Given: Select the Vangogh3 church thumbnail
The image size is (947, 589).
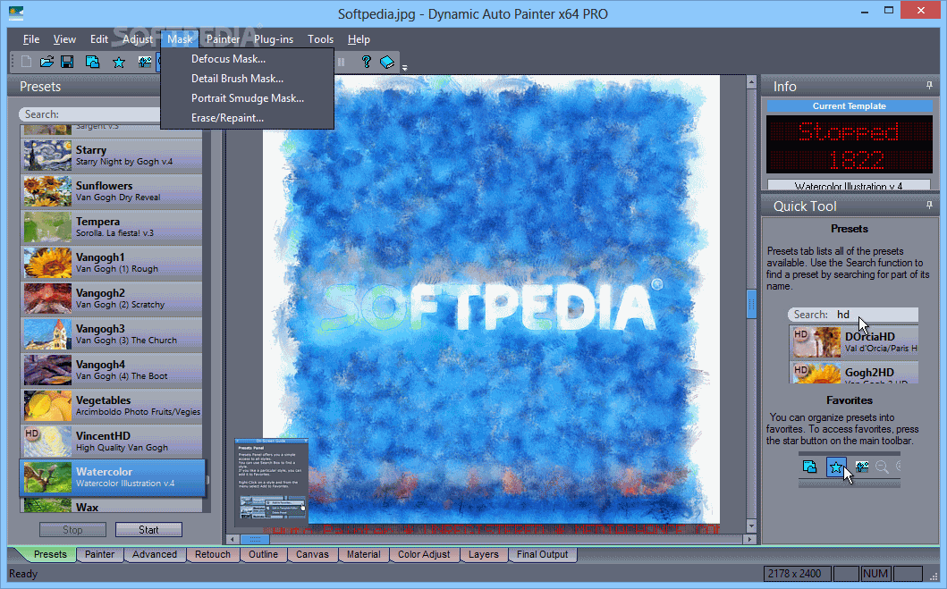Looking at the screenshot, I should tap(47, 333).
